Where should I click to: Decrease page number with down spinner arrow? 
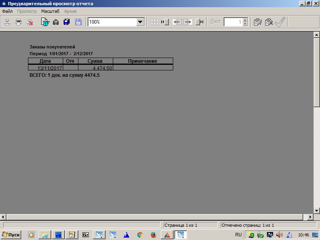(x=245, y=24)
